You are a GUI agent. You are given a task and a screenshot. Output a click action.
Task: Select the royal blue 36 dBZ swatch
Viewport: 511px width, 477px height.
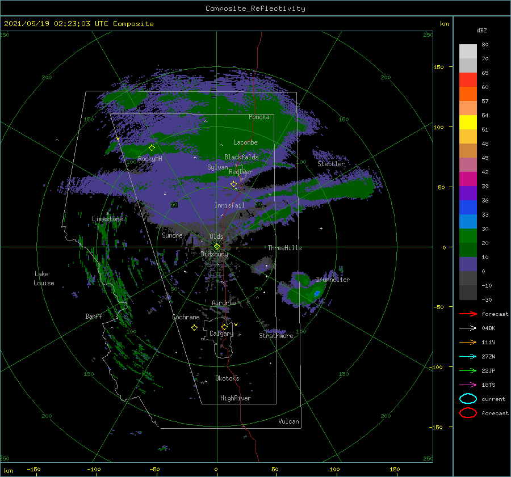[x=468, y=207]
